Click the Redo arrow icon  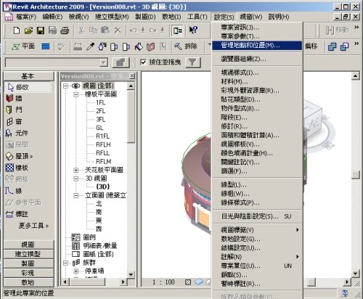click(152, 30)
